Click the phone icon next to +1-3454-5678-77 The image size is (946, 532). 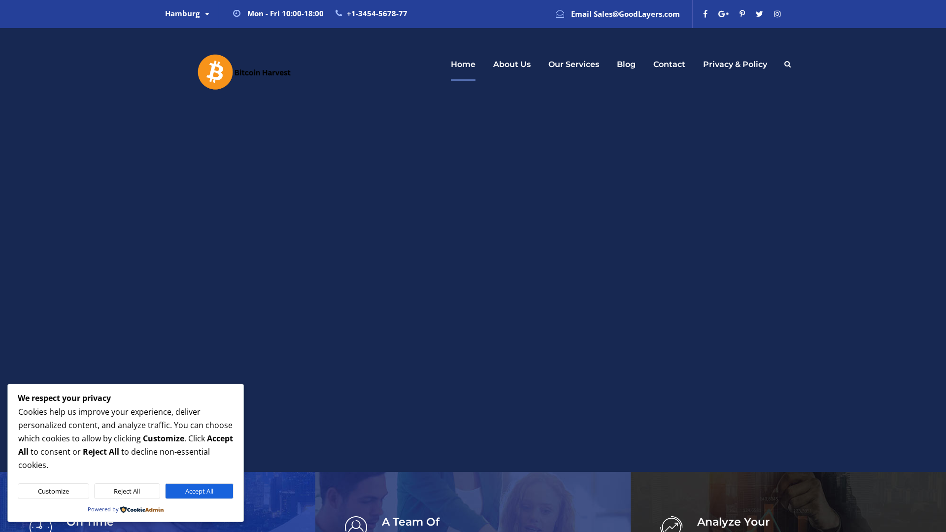pos(338,13)
